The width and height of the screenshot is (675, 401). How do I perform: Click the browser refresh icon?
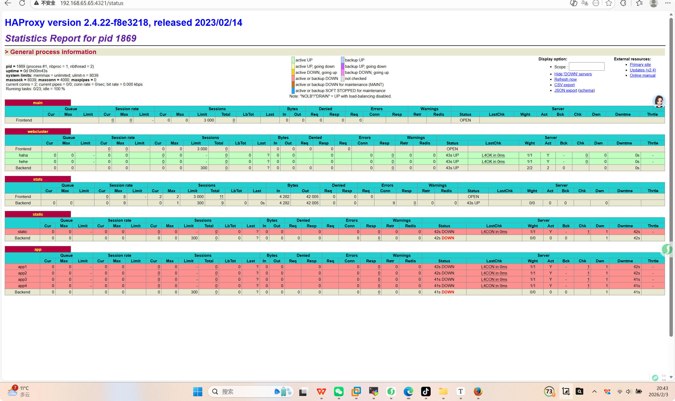(x=22, y=3)
